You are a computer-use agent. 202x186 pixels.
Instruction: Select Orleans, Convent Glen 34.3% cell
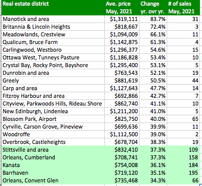point(153,180)
